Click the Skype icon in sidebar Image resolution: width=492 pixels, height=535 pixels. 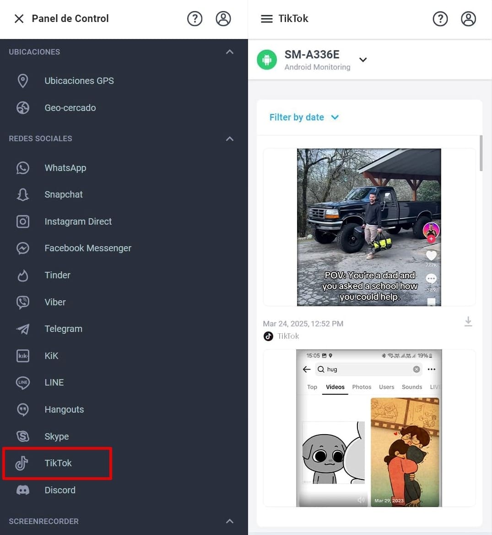click(23, 436)
